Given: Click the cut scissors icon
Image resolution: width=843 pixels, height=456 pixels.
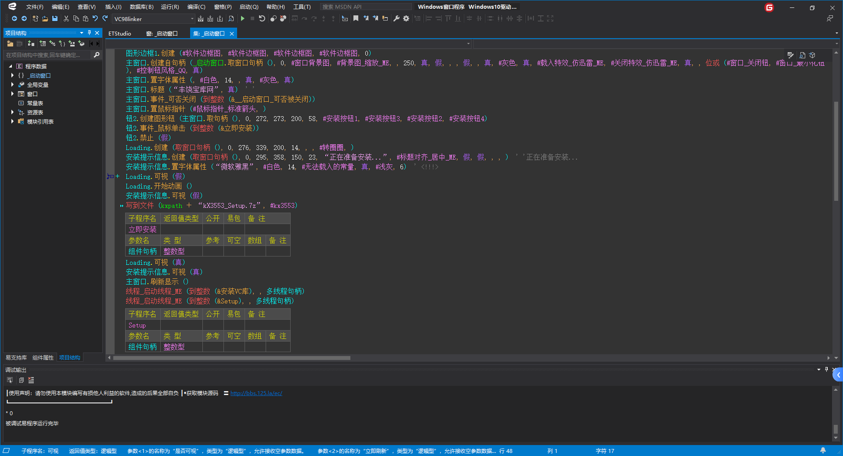Looking at the screenshot, I should pos(66,18).
